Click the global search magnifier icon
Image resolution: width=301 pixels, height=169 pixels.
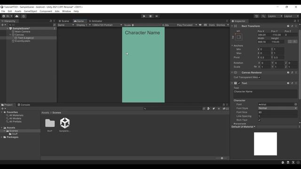click(263, 16)
